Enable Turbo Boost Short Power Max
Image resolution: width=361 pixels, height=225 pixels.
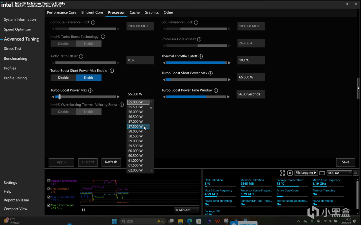(89, 78)
